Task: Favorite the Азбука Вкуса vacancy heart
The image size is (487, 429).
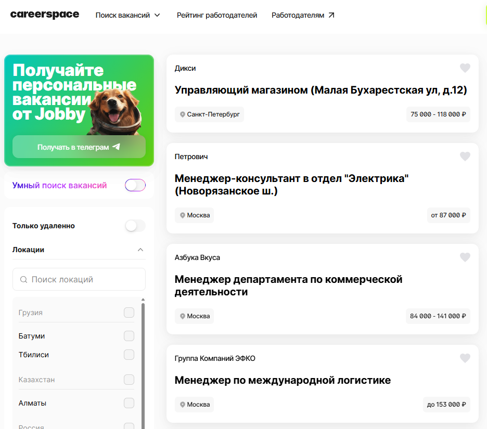Action: [465, 257]
